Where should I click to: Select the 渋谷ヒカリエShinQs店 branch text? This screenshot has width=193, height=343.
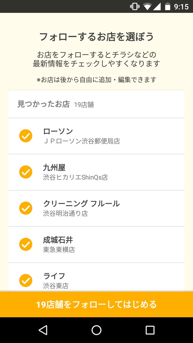[75, 177]
